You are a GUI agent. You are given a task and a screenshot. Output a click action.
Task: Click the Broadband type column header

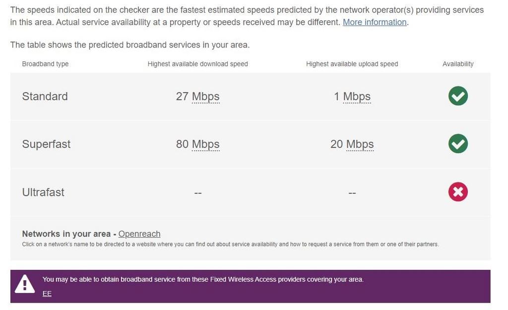point(45,64)
